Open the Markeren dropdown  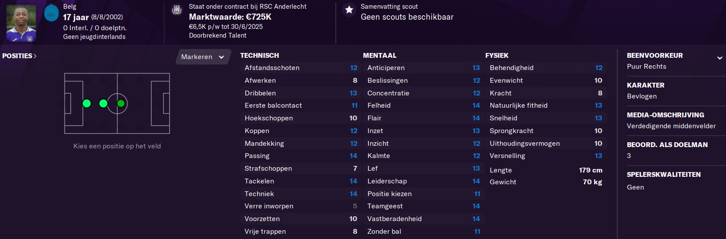pyautogui.click(x=203, y=57)
